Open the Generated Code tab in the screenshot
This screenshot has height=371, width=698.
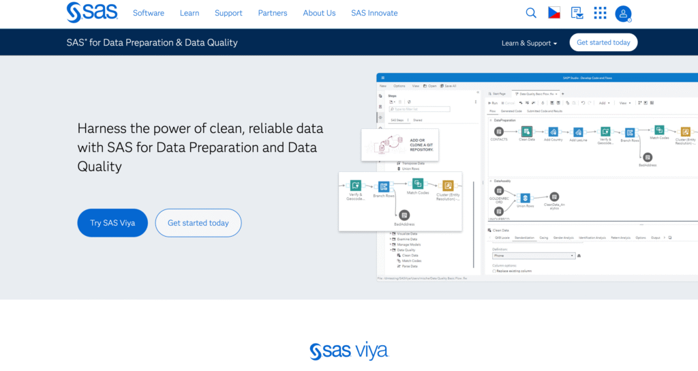[x=511, y=111]
